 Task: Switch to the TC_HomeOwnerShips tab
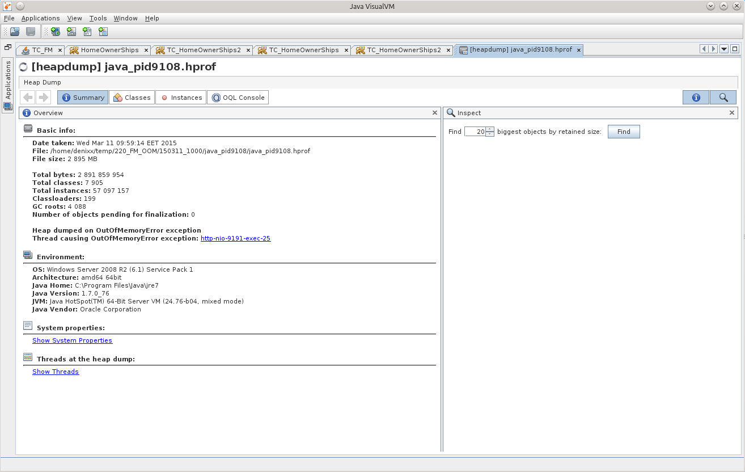pos(303,50)
